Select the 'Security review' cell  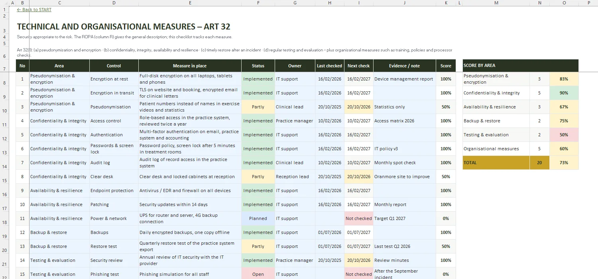point(114,260)
